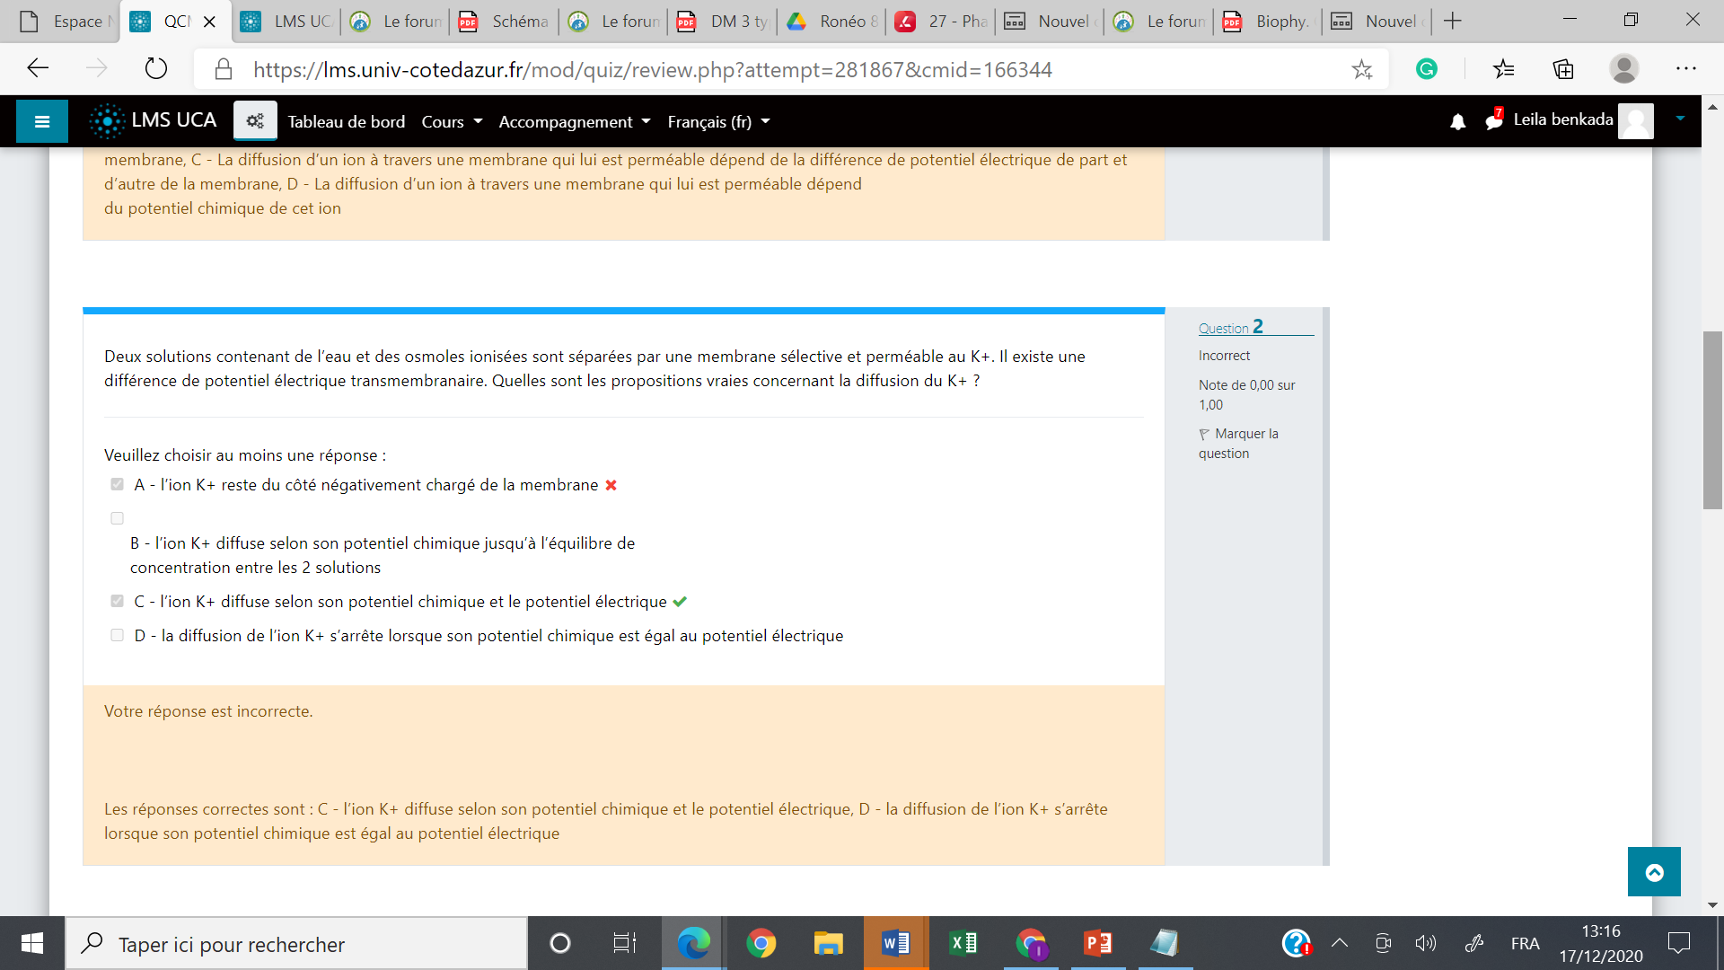The width and height of the screenshot is (1724, 970).
Task: Click the Grammarly extension icon
Action: 1426,69
